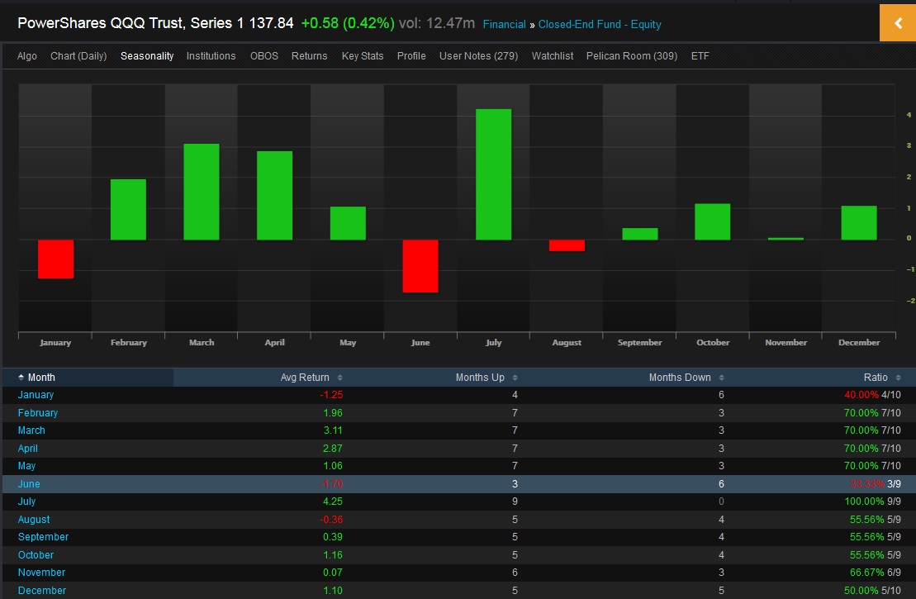
Task: Follow the Financial sector link
Action: pos(504,25)
